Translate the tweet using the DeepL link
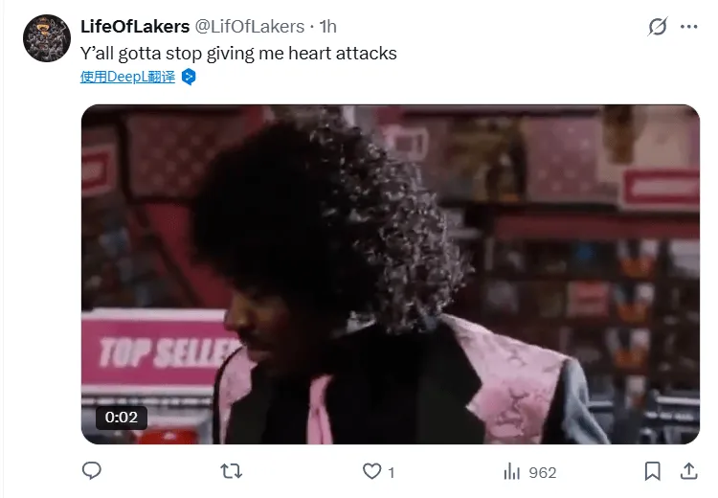This screenshot has width=718, height=498. [127, 77]
